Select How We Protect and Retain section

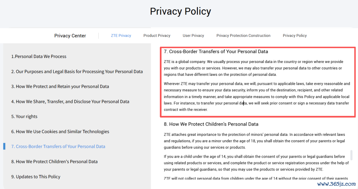click(x=60, y=86)
